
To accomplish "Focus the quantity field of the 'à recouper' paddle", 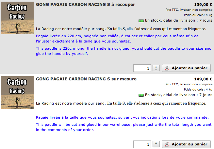I will (x=142, y=68).
